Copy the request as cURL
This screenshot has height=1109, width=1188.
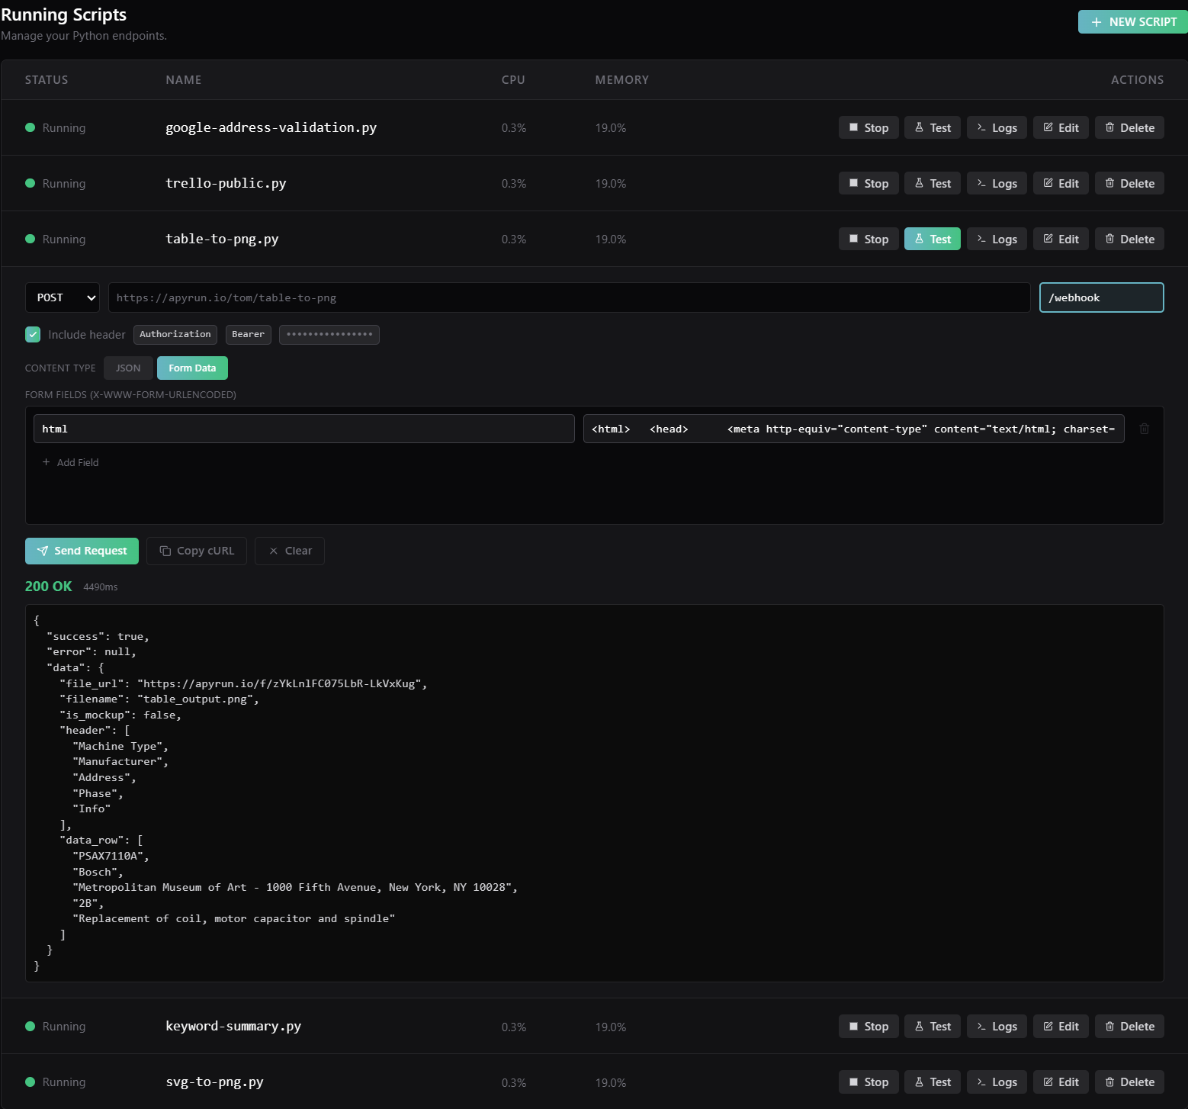(x=196, y=551)
